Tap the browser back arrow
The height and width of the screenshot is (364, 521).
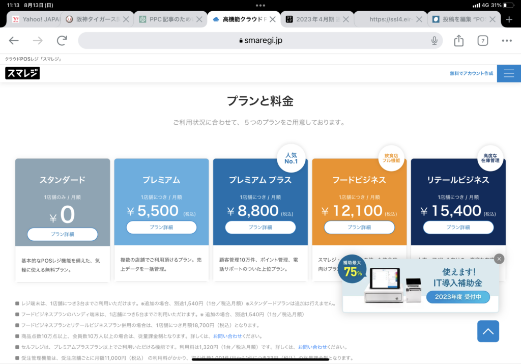[x=14, y=41]
